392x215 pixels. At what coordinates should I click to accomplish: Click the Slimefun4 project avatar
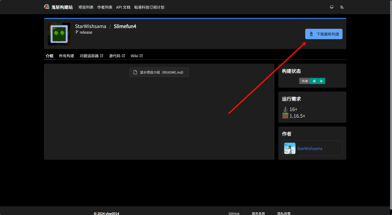click(x=59, y=34)
